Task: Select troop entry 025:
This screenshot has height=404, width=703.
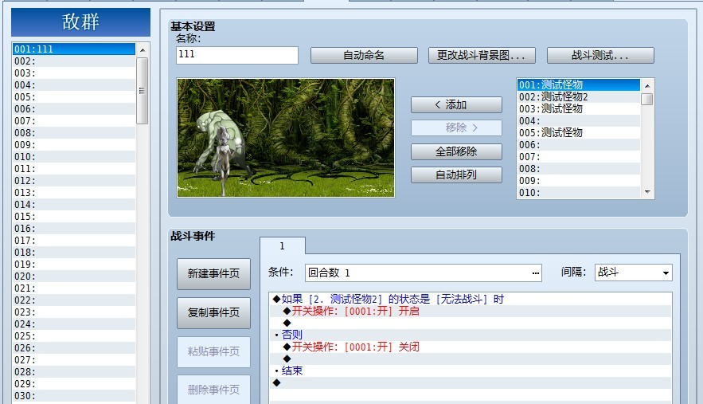Action: click(74, 335)
